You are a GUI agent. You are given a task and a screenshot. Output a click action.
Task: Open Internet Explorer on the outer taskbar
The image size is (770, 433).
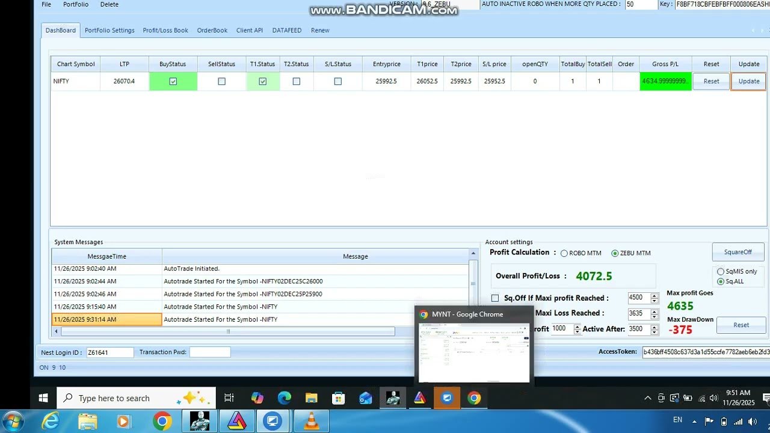(51, 422)
